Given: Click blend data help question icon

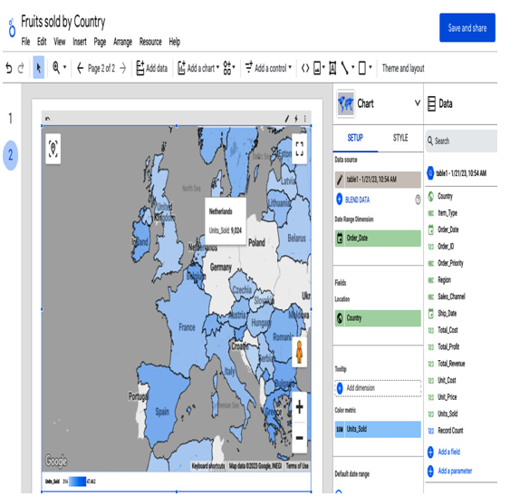Looking at the screenshot, I should 418,200.
